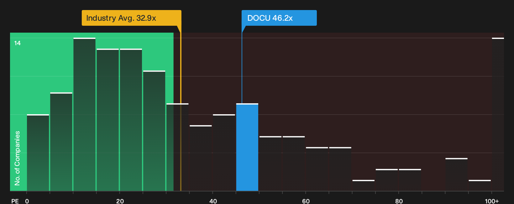514x204 pixels.
Task: Click the No. of Companies axis label
Action: [17, 158]
